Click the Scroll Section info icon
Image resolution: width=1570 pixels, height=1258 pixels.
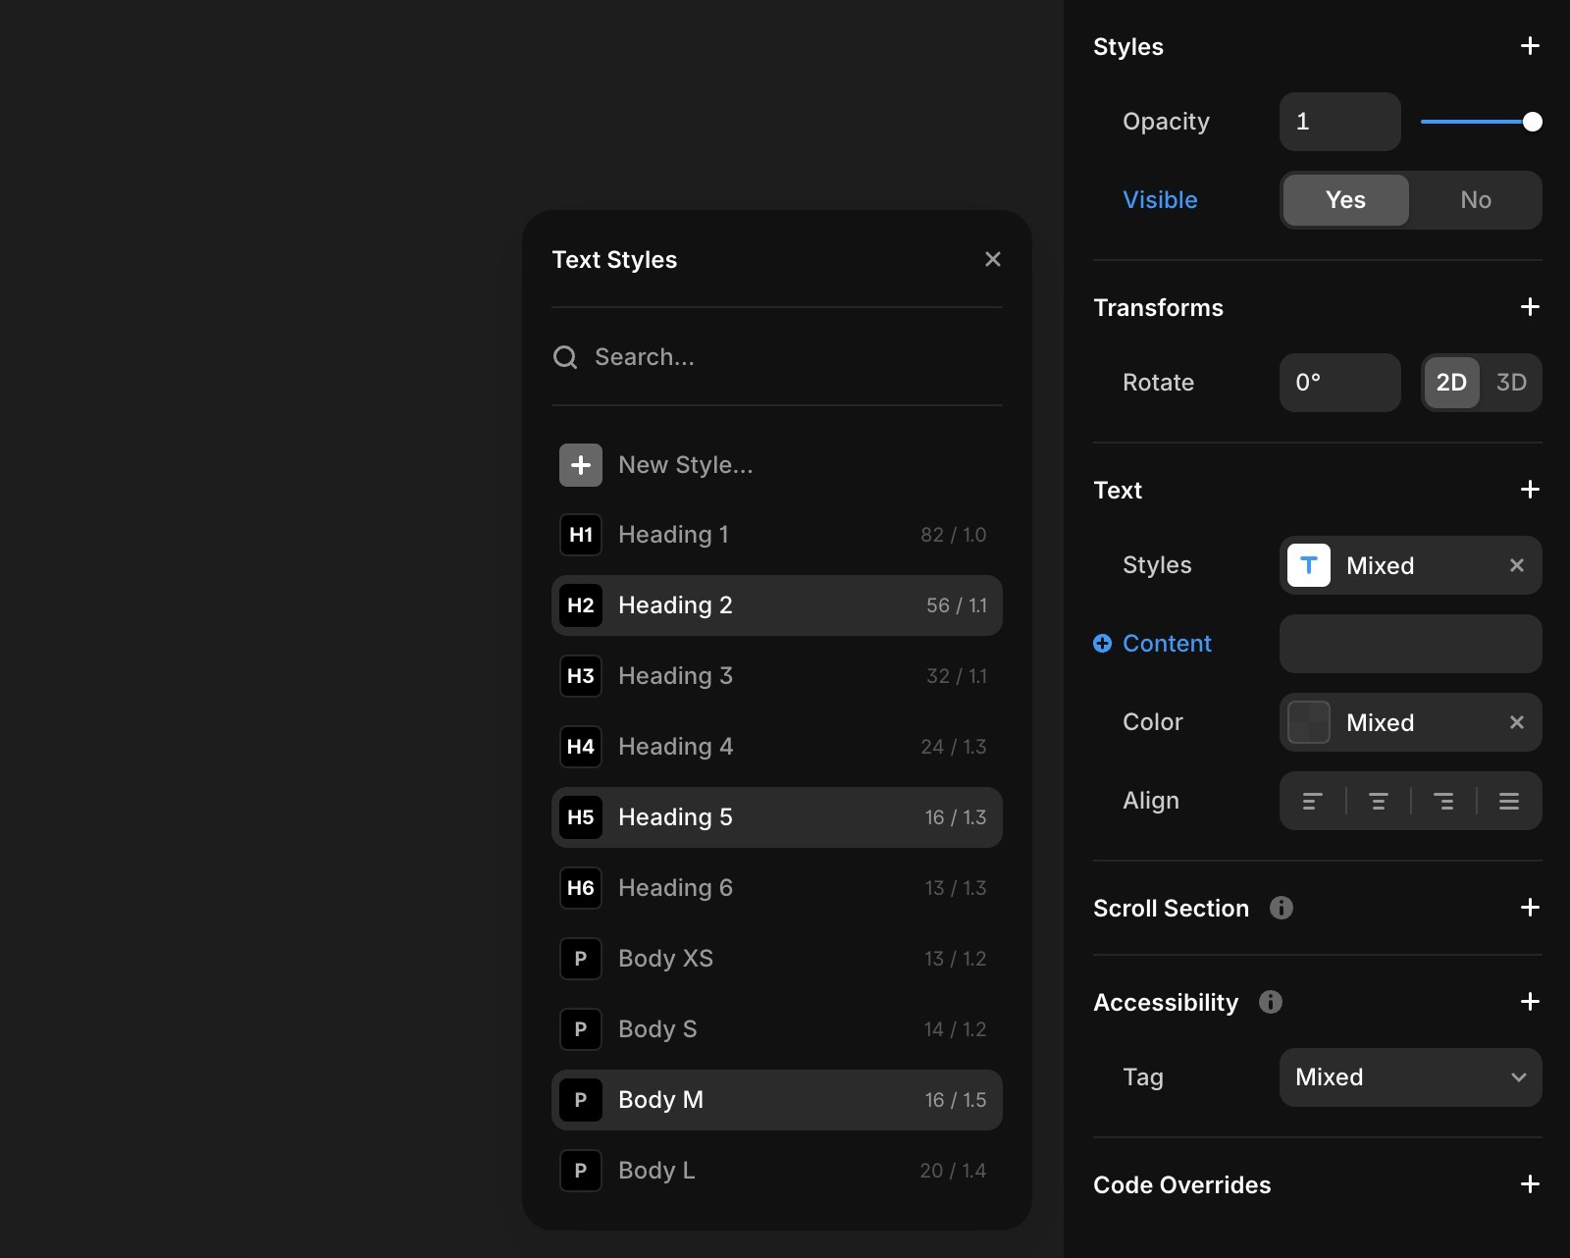coord(1282,908)
